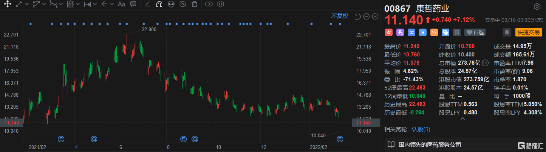Viewport: 546px width, 152px height.
Task: Select the crosshair move cursor tool
Action: (x=7, y=5)
